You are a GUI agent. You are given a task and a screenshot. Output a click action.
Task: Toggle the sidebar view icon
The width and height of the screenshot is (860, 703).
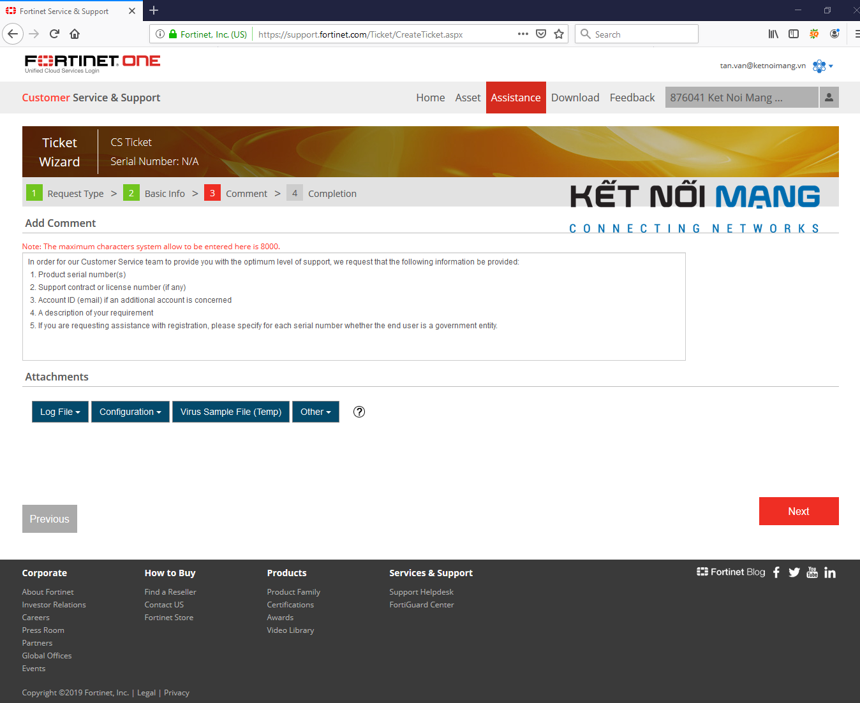click(794, 34)
